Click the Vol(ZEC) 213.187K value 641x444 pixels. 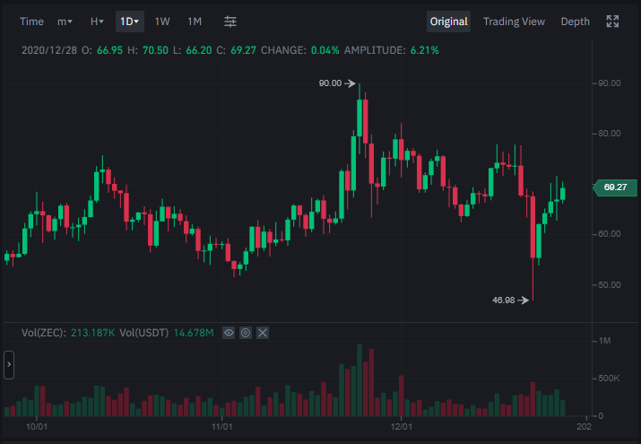[93, 333]
